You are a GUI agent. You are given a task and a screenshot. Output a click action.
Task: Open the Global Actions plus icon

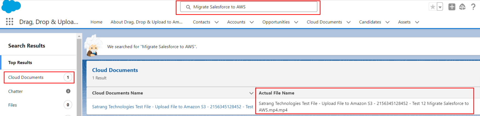tap(452, 7)
